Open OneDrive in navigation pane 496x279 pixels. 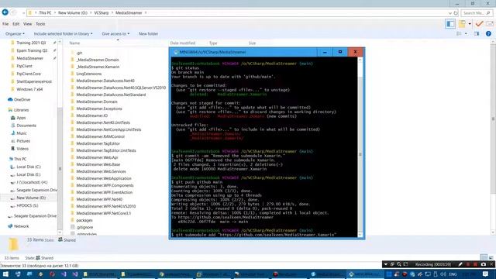22,100
